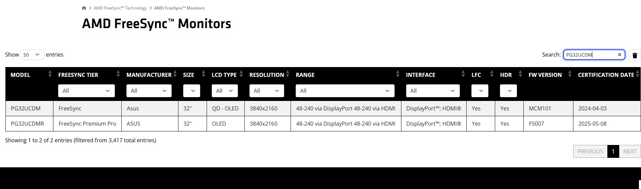Sort by FW Version column arrows
Image resolution: width=641 pixels, height=189 pixels.
(570, 74)
